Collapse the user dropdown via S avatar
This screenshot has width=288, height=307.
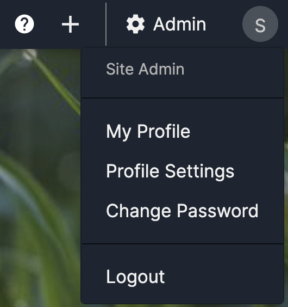260,24
